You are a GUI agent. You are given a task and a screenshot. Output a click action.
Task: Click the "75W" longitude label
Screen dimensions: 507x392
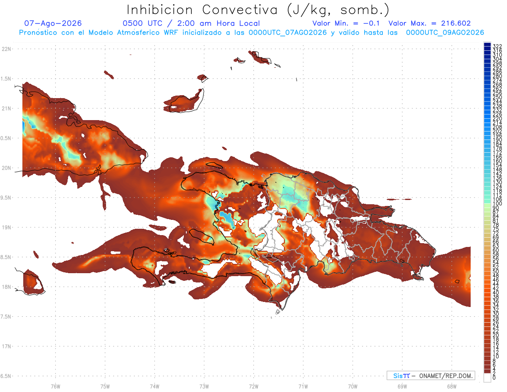coord(105,386)
